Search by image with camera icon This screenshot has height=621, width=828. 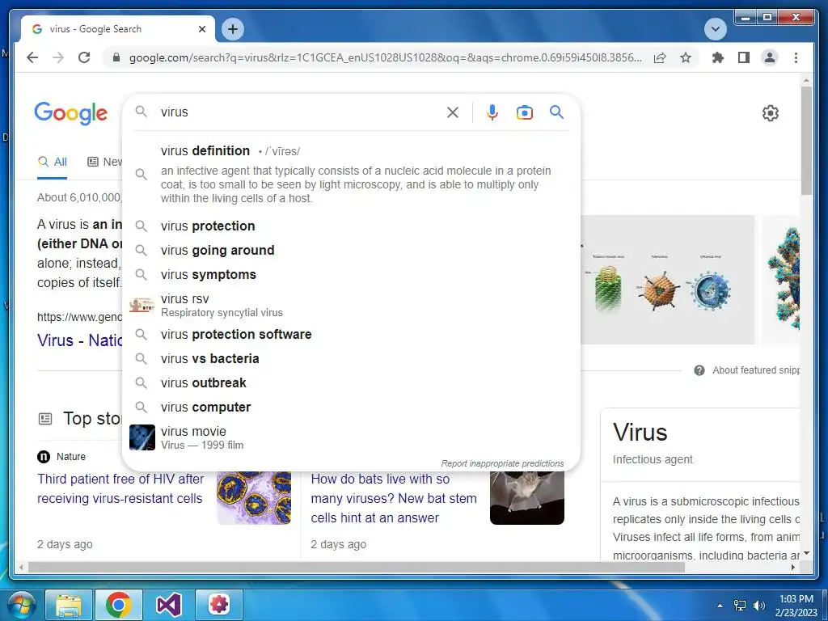click(x=524, y=112)
